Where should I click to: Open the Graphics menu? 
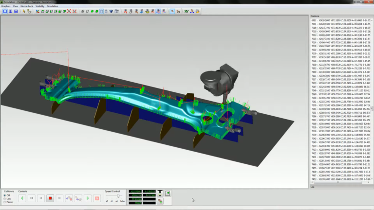(x=6, y=6)
